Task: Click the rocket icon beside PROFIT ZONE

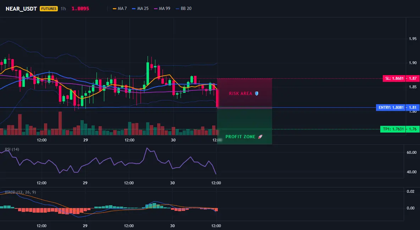Action: [260, 136]
